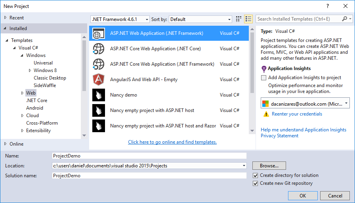The width and height of the screenshot is (355, 203).
Task: Open the help question mark
Action: [x=328, y=6]
